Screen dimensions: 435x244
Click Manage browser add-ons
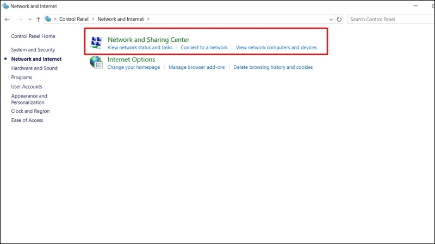coord(197,67)
